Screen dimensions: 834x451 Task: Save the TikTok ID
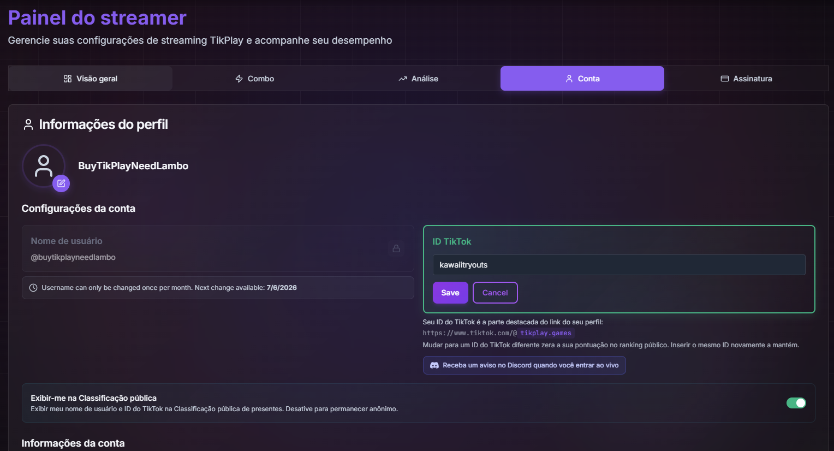pyautogui.click(x=450, y=293)
